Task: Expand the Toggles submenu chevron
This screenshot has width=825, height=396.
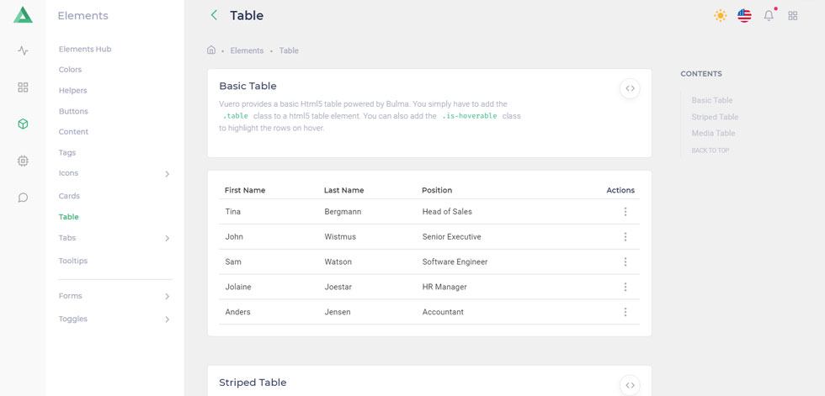Action: pyautogui.click(x=168, y=319)
